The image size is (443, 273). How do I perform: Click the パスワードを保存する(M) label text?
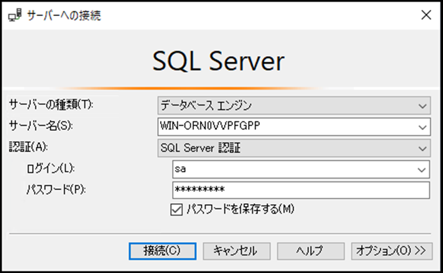pos(240,209)
